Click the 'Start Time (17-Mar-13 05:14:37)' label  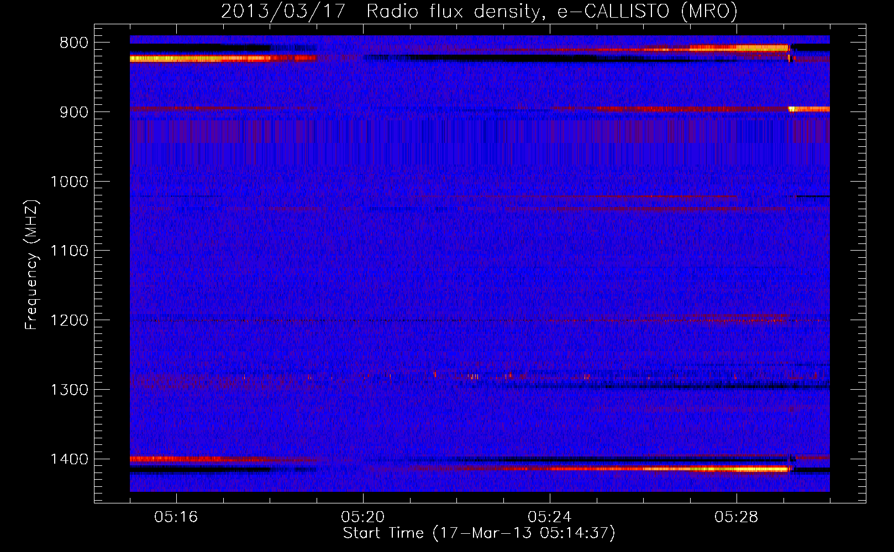coord(479,533)
